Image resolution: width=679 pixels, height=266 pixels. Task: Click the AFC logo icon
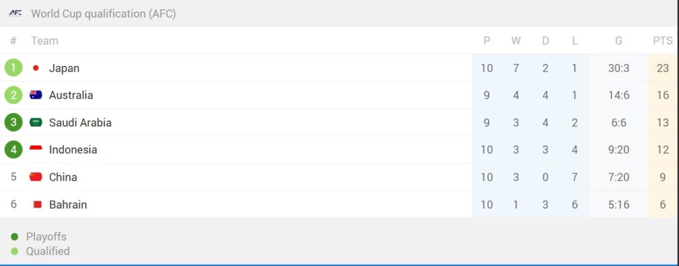[x=15, y=13]
